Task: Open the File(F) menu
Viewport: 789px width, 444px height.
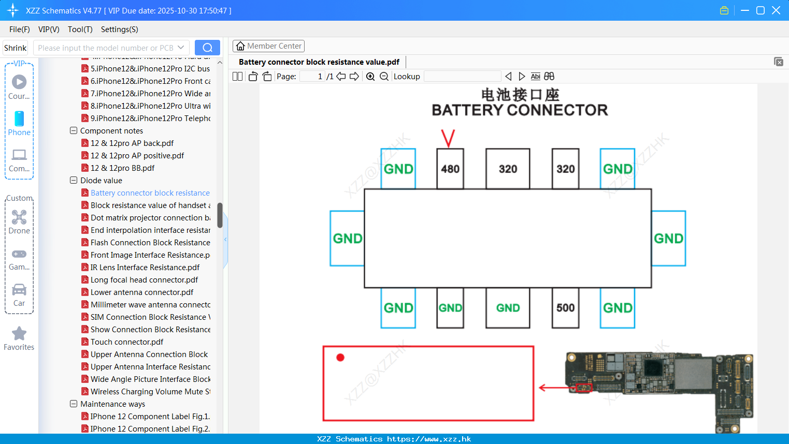Action: point(20,29)
